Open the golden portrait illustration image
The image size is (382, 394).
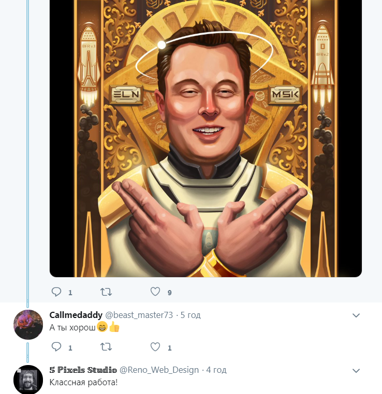(205, 139)
